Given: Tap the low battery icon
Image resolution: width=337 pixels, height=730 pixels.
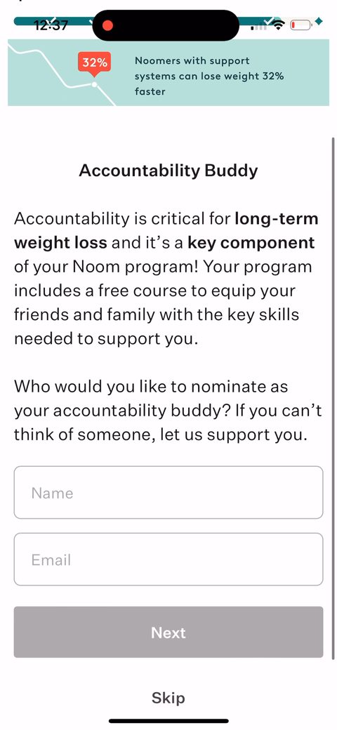Looking at the screenshot, I should coord(300,25).
